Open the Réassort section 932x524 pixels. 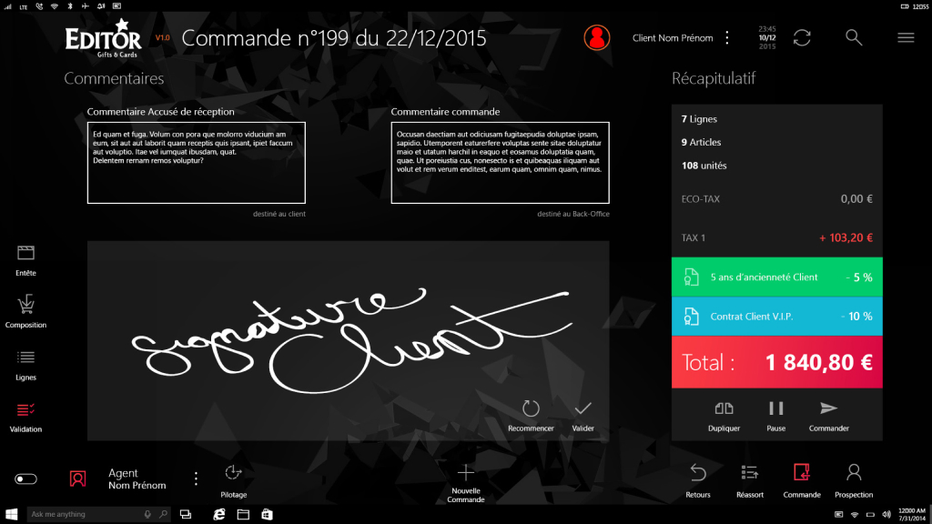click(x=750, y=474)
